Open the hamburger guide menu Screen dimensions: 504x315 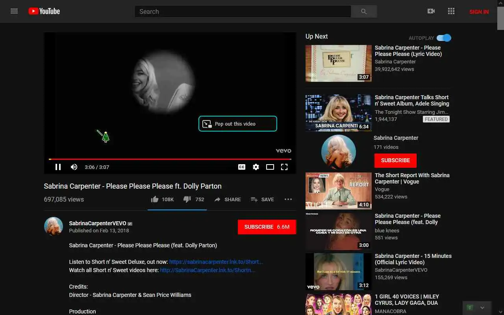tap(14, 11)
